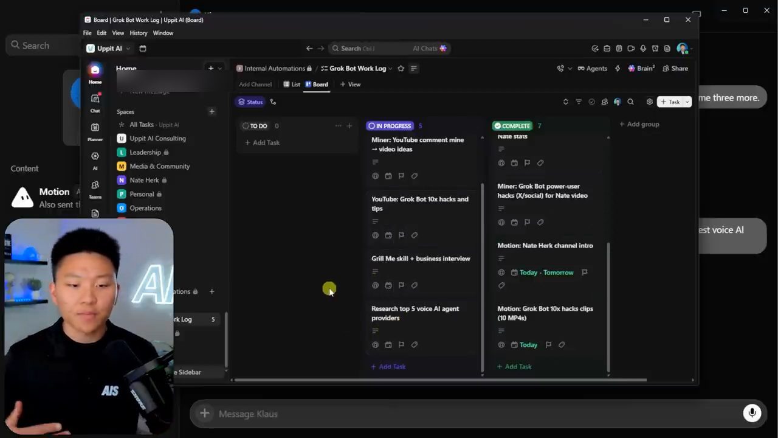Open the call options chevron near Agents
Screen dimensions: 778x438
570,69
